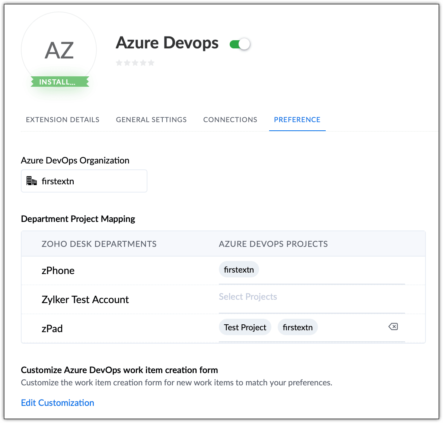Clear zPad projects with the delete icon
443x423 pixels.
(x=393, y=327)
